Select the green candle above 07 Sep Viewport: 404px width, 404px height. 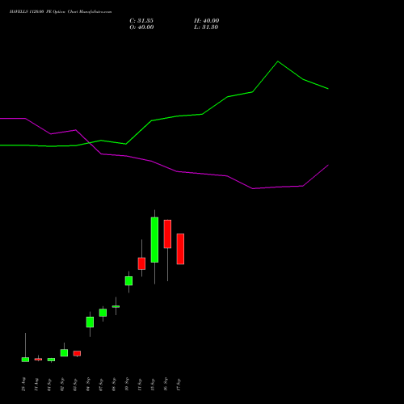click(x=103, y=313)
